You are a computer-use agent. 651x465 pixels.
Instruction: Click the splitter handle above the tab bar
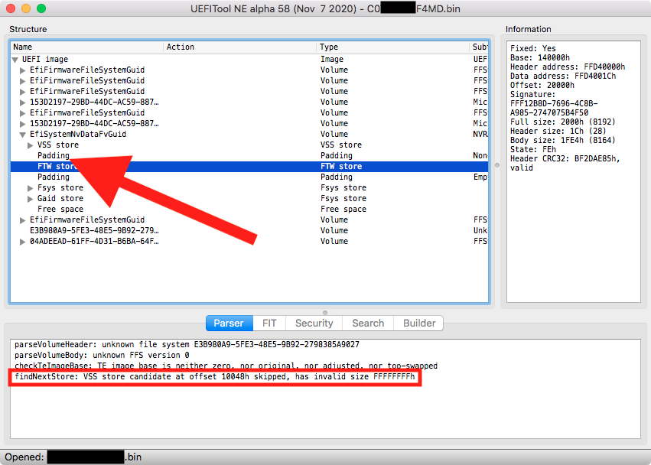click(325, 313)
